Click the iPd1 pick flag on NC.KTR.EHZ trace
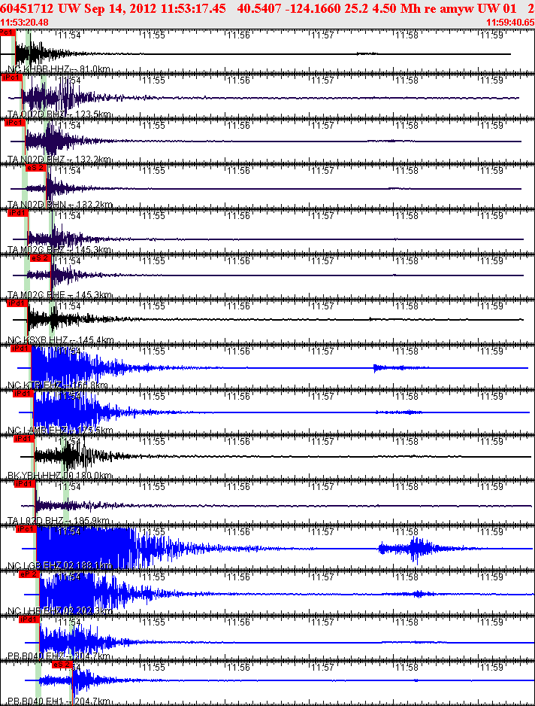Image resolution: width=535 pixels, height=706 pixels. pos(21,348)
